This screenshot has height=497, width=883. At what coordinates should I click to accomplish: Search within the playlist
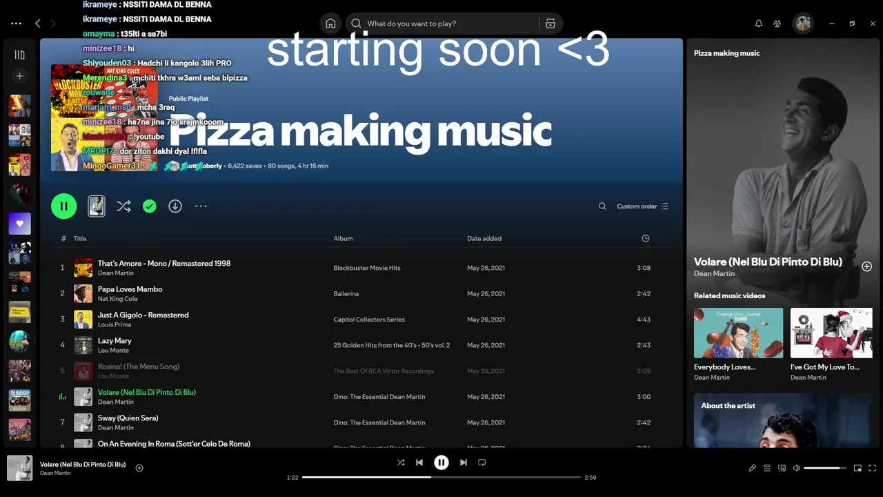[602, 206]
